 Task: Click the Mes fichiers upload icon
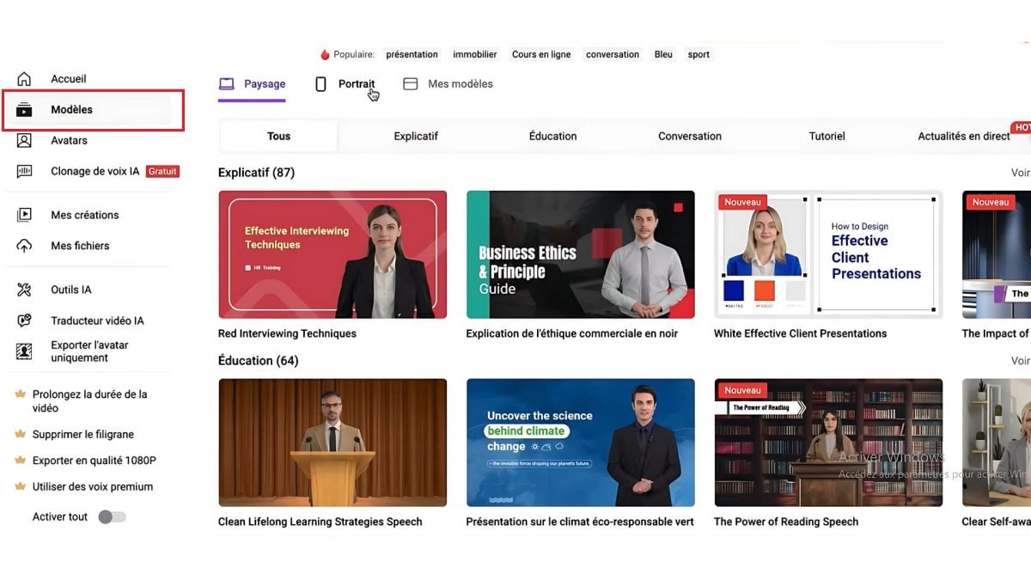(24, 246)
